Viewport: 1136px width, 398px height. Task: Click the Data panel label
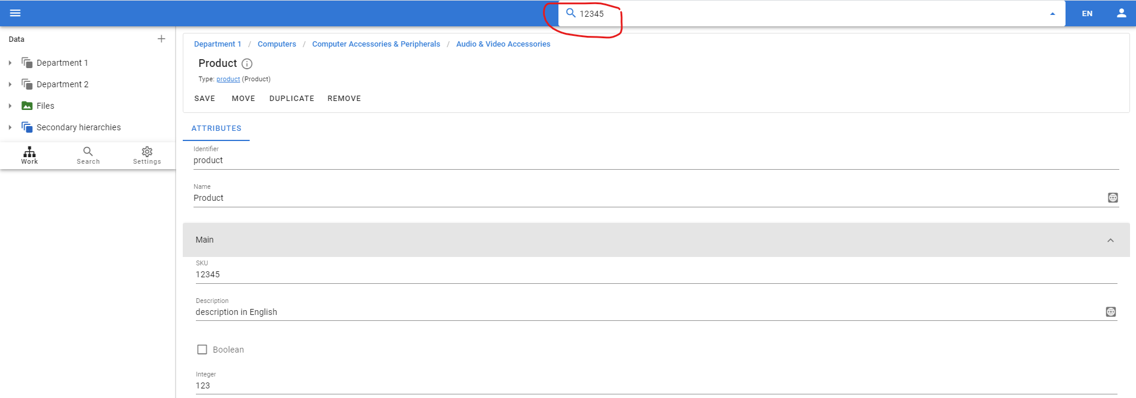tap(17, 39)
